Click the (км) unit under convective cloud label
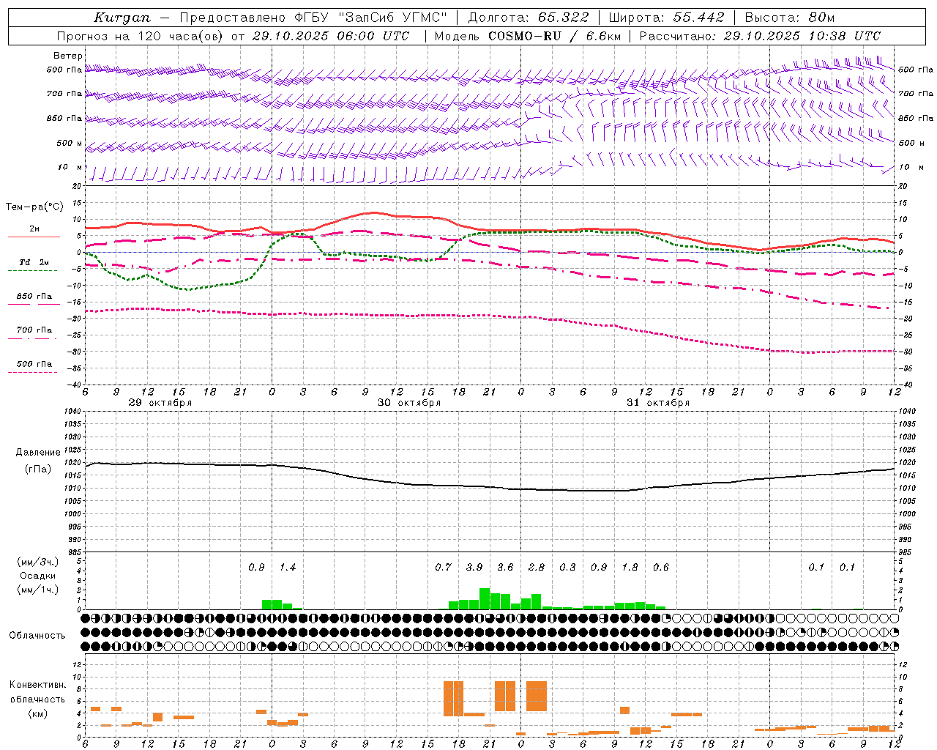 pos(37,714)
